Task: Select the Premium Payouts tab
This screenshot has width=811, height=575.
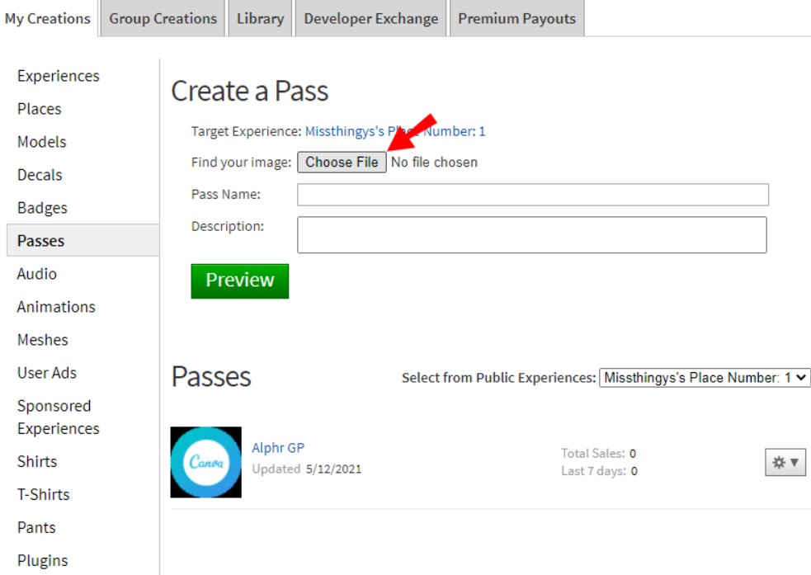Action: pos(516,19)
